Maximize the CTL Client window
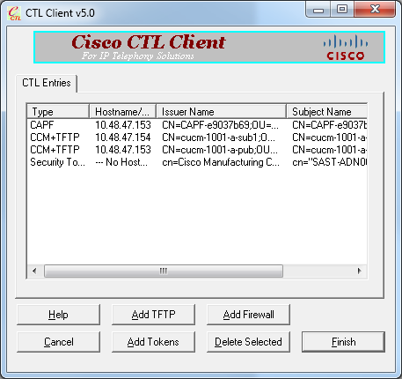 342,10
